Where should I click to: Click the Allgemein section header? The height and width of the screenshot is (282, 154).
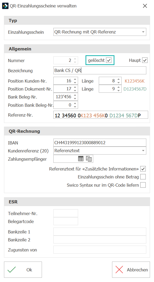coord(77,49)
